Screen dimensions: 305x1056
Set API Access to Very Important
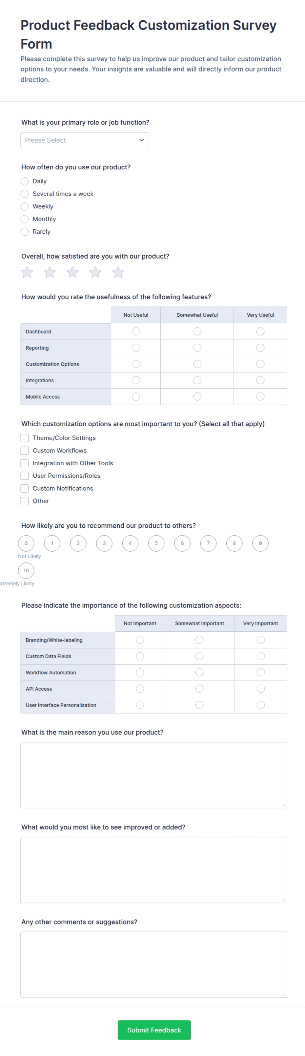261,689
